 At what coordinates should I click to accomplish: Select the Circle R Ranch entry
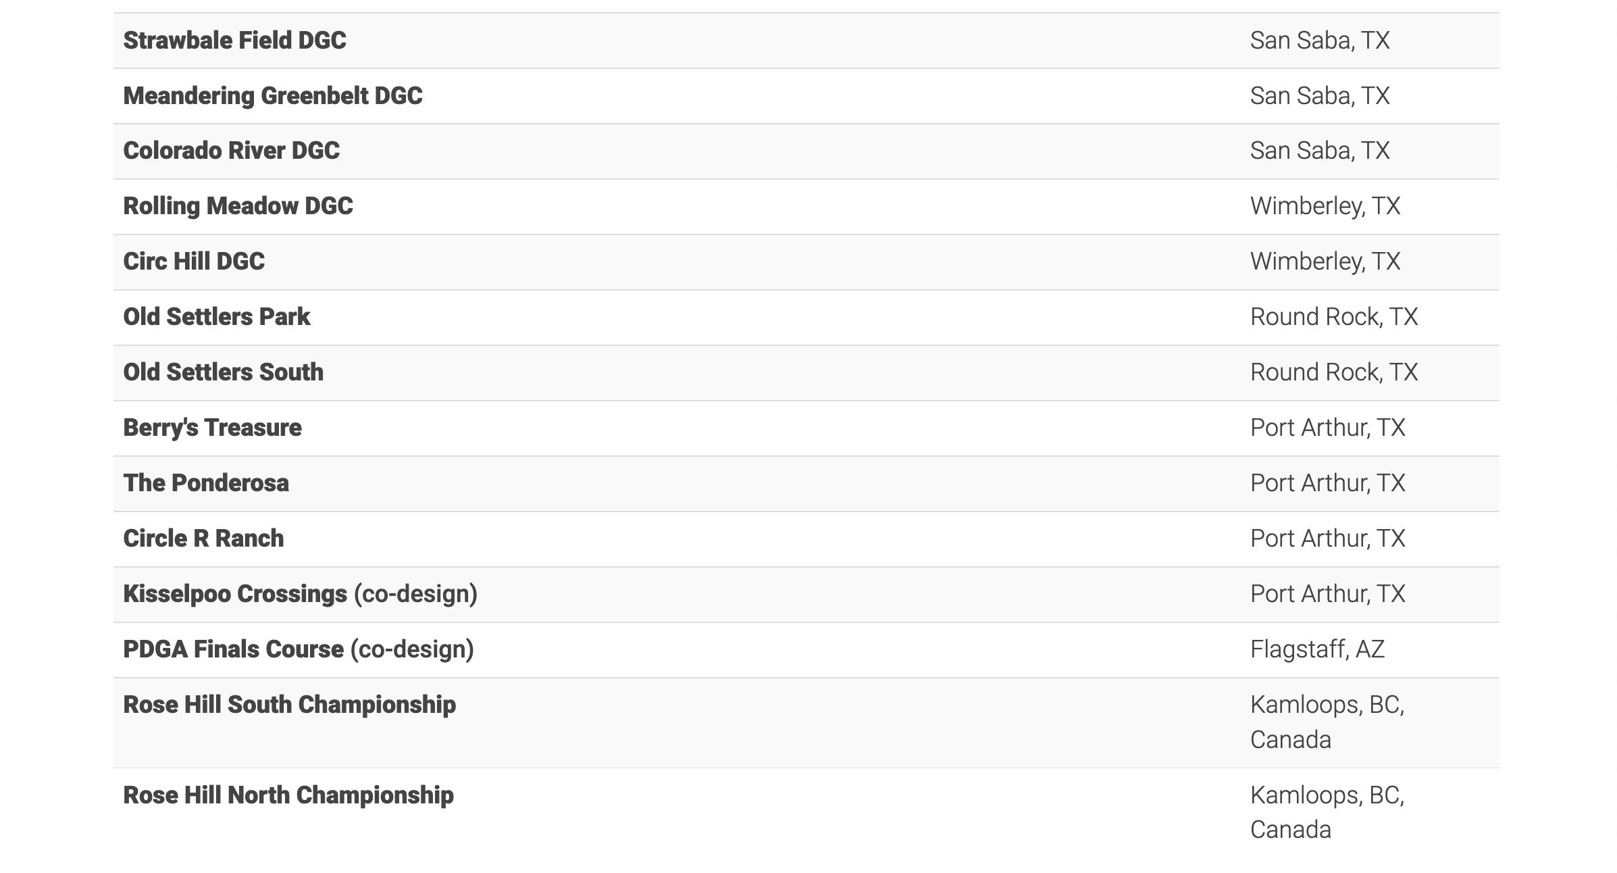click(203, 539)
